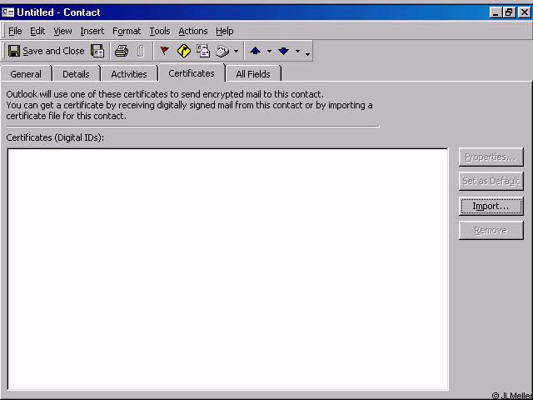Switch to the Activities tab
Screen dimensions: 533x400
point(129,74)
